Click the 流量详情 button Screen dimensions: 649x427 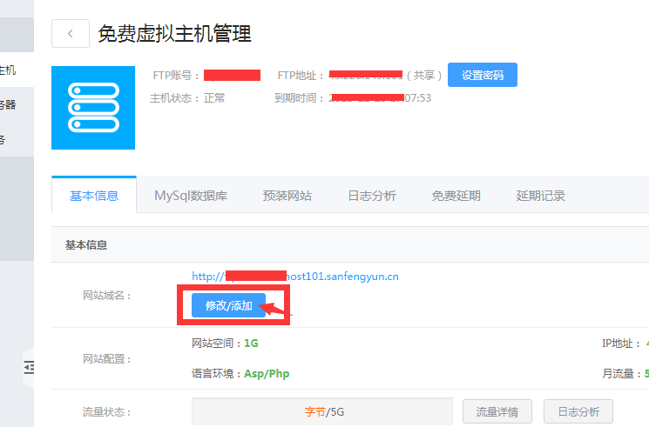point(497,411)
